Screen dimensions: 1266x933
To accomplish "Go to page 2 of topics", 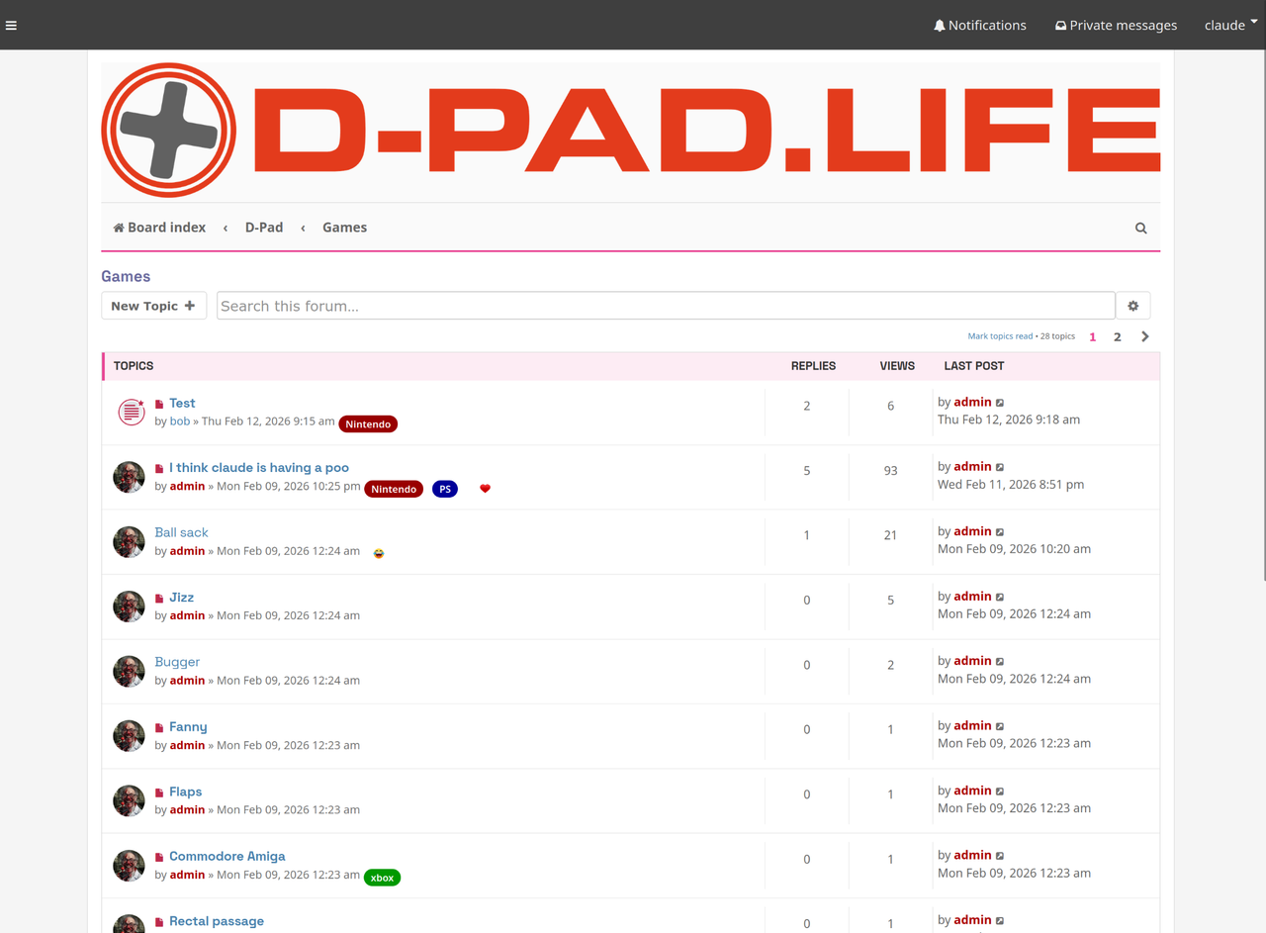I will coord(1118,336).
